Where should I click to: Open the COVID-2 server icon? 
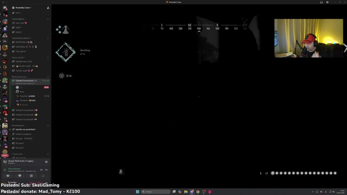[x=5, y=54]
